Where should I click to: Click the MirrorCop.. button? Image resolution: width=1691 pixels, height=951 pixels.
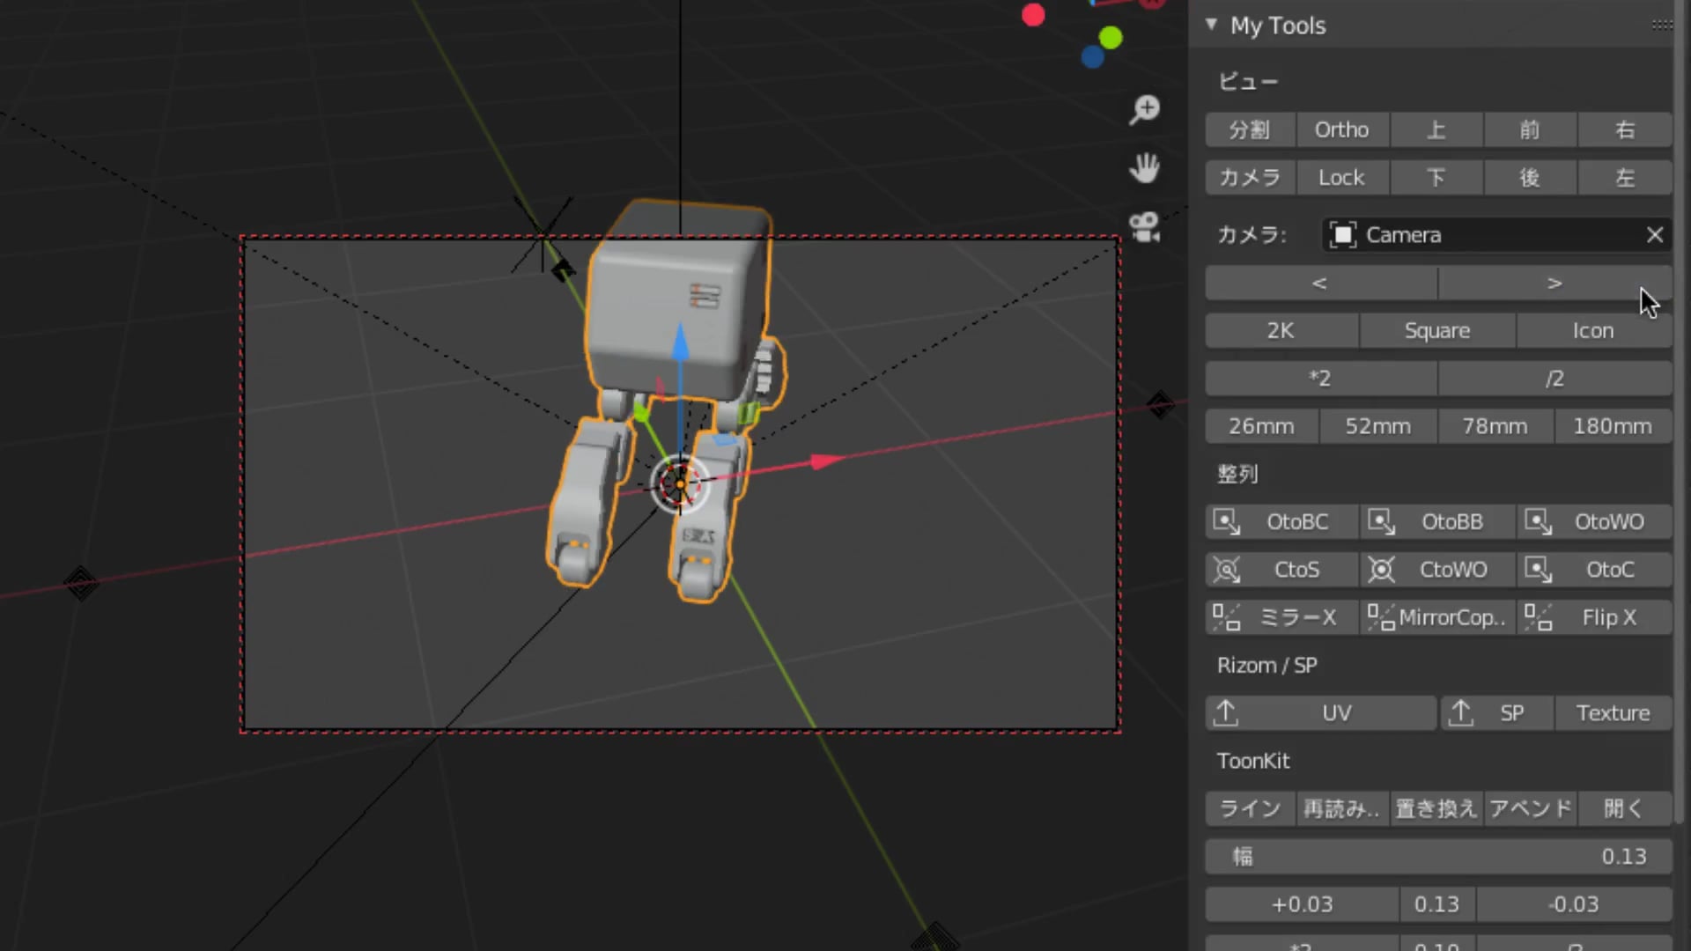click(x=1437, y=617)
